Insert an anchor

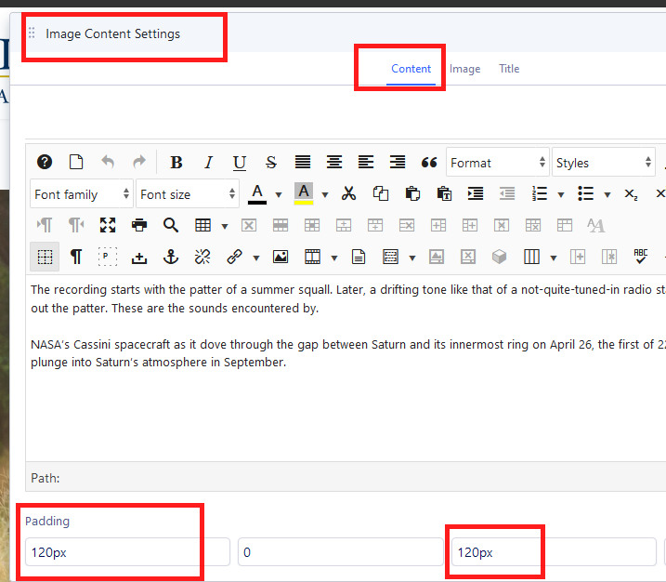[x=171, y=257]
